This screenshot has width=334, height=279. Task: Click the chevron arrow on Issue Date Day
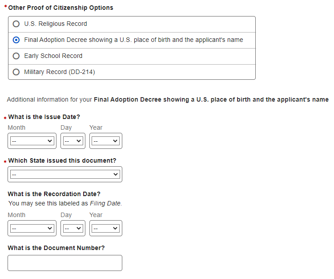point(79,141)
